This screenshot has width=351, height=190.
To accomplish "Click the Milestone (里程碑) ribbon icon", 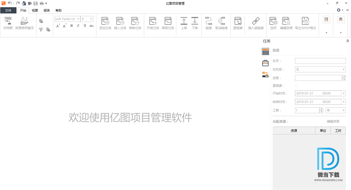I will (x=238, y=23).
